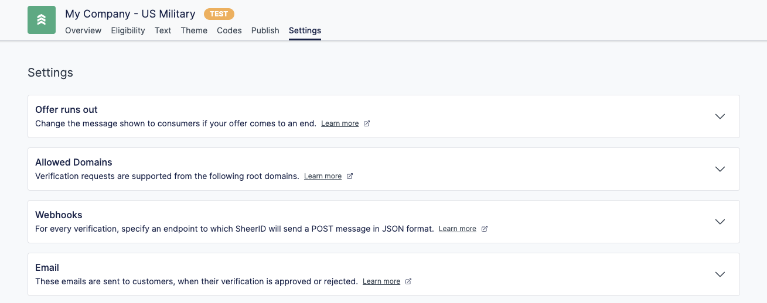The width and height of the screenshot is (767, 303).
Task: Open Learn more link for Allowed Domains
Action: coord(323,176)
